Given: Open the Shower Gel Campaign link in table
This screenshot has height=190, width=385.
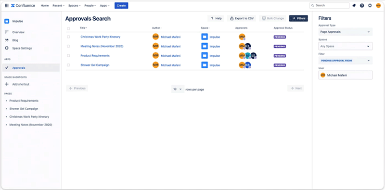Looking at the screenshot, I should (x=95, y=65).
